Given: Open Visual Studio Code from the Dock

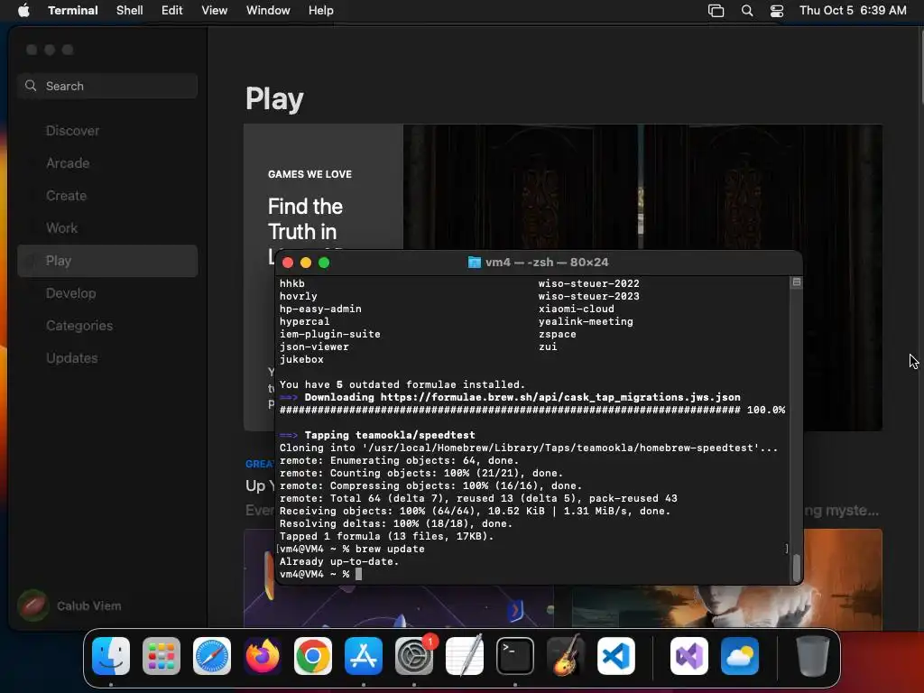Looking at the screenshot, I should pyautogui.click(x=615, y=656).
